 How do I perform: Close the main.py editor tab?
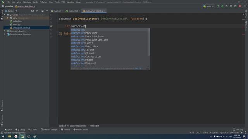[62, 11]
